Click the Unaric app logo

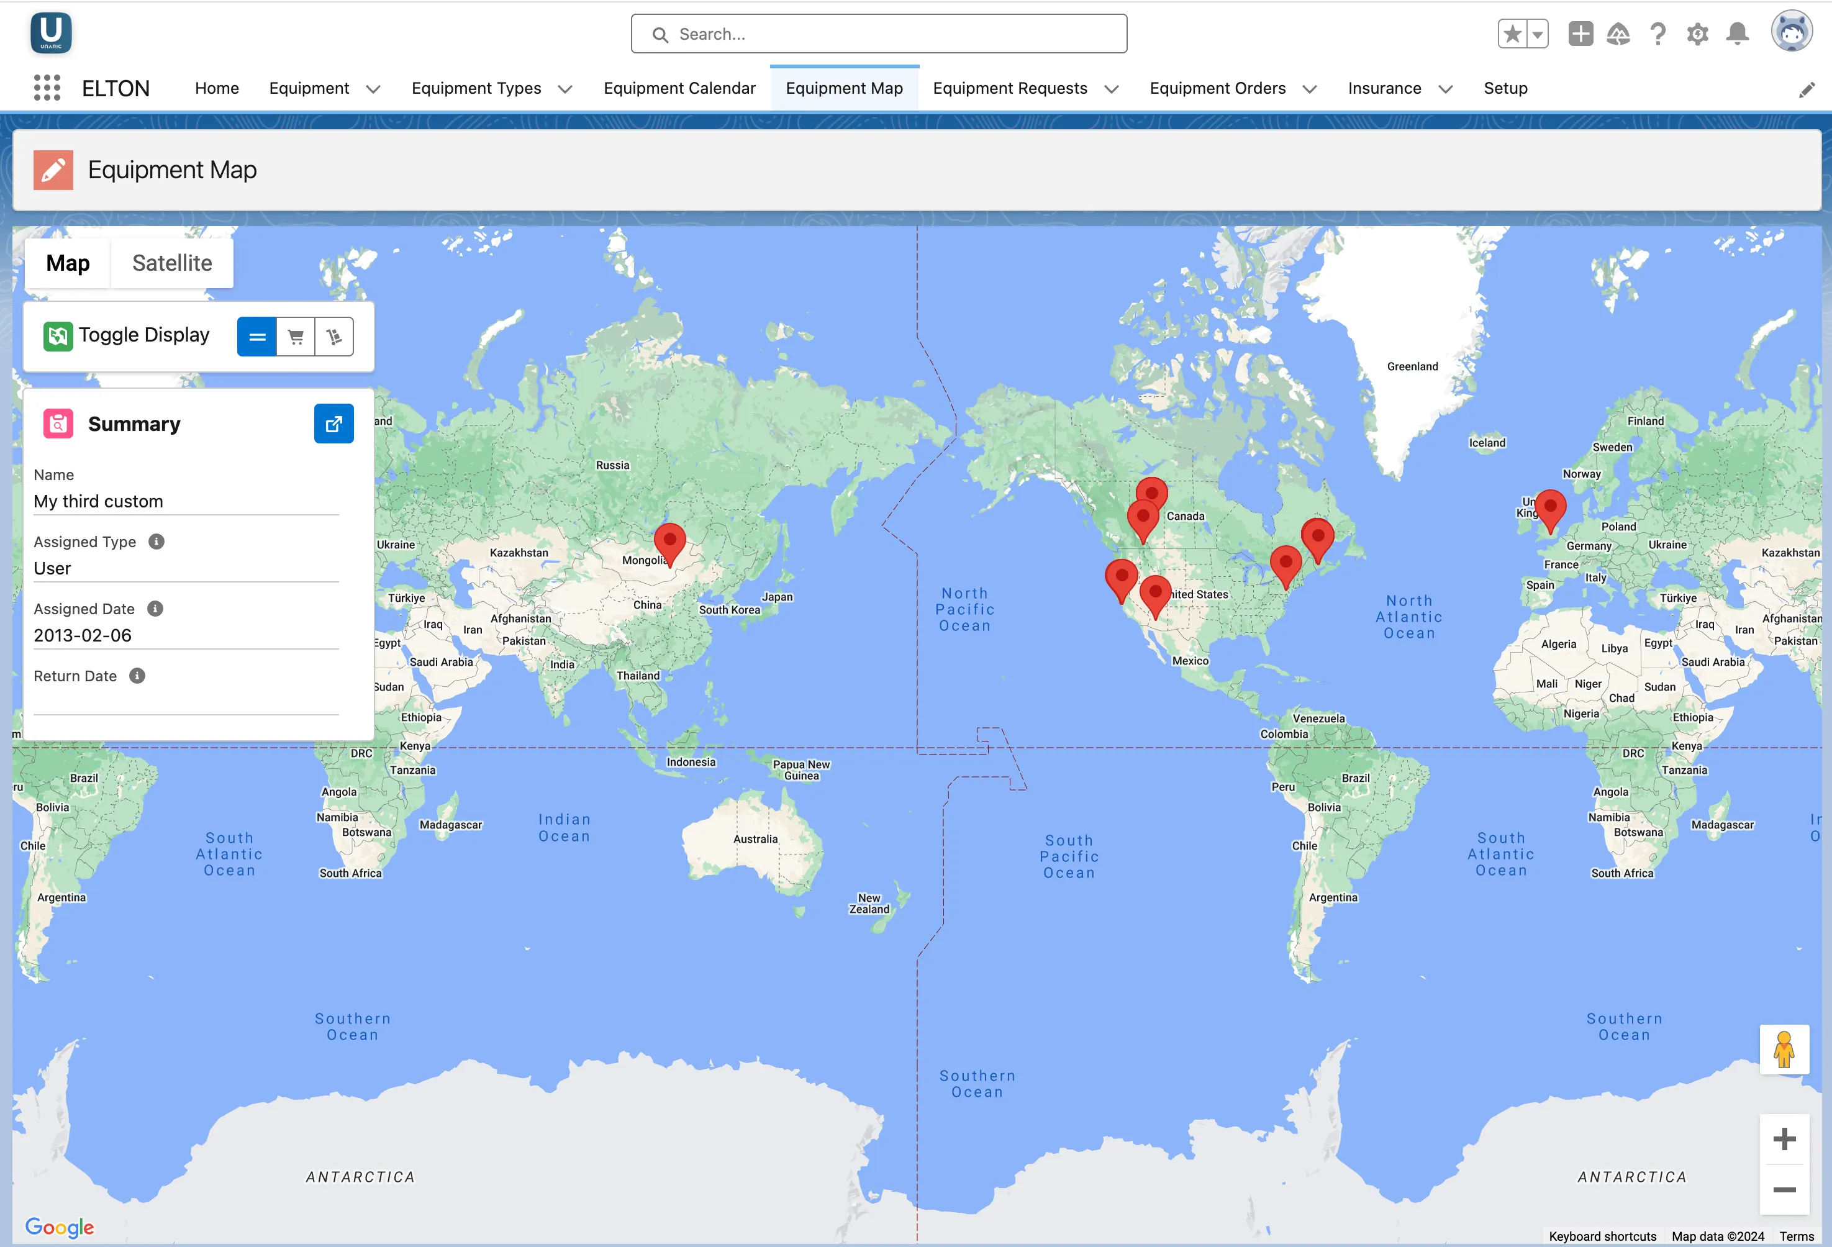[x=50, y=34]
